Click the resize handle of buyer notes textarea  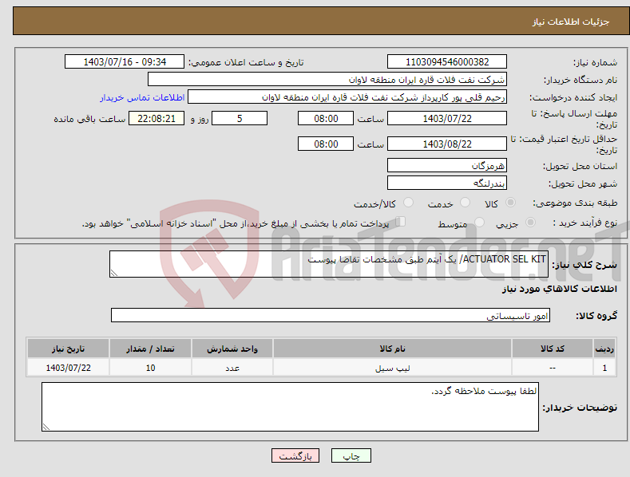tap(46, 427)
